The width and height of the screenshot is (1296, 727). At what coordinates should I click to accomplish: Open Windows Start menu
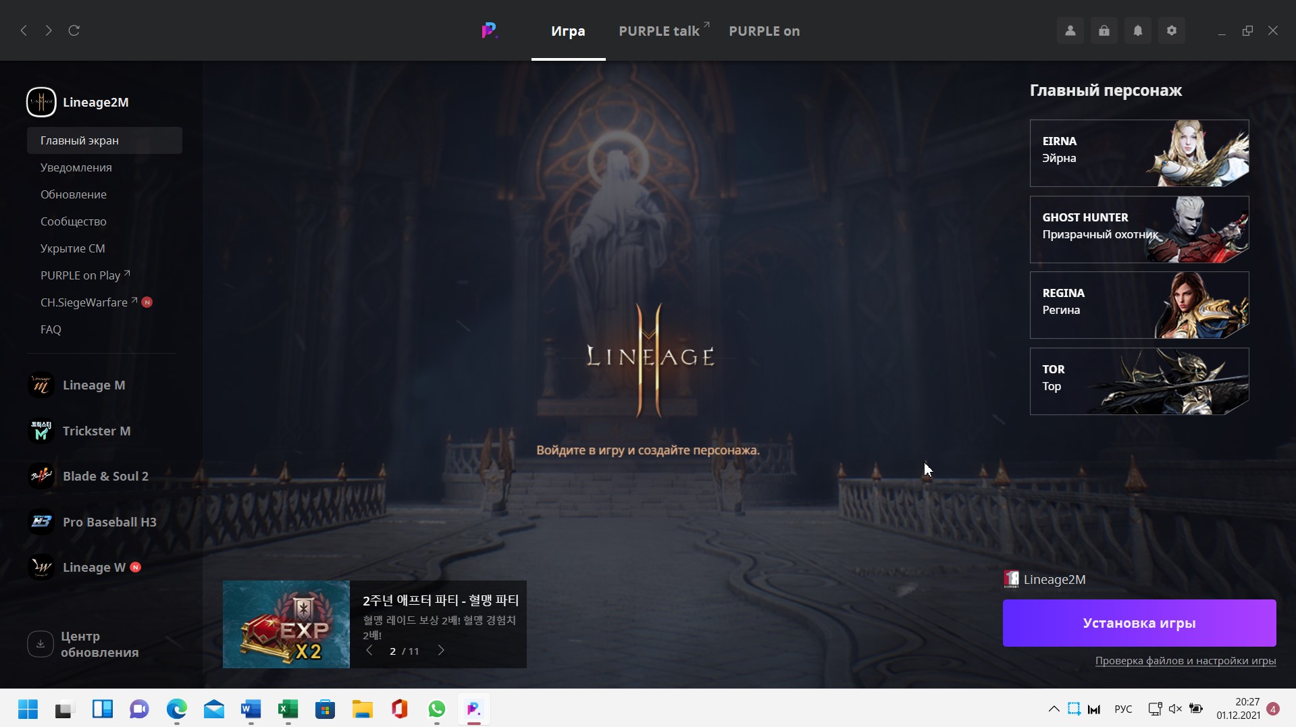point(28,709)
